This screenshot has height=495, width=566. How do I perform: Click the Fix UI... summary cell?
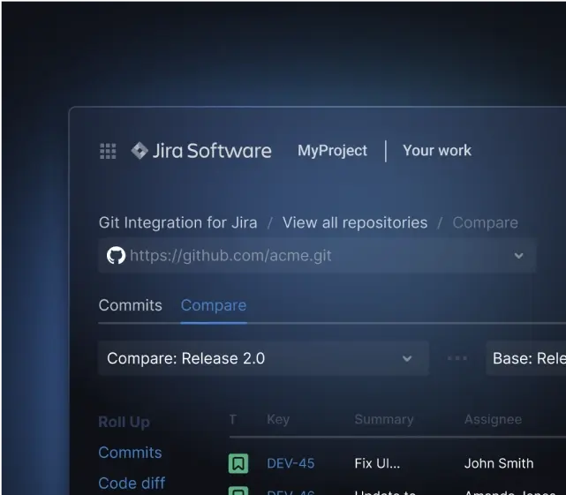point(377,463)
